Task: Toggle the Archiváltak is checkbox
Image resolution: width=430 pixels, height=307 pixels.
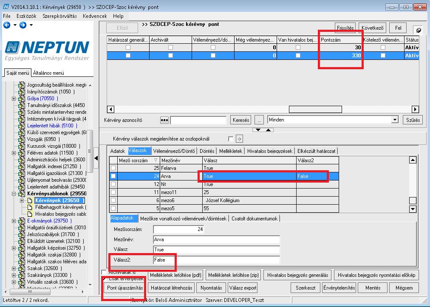Action: click(x=104, y=272)
